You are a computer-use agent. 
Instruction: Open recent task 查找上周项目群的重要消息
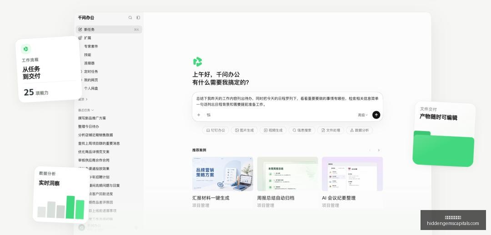[99, 143]
